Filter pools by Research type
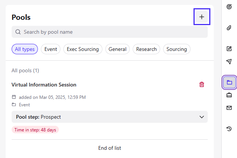This screenshot has width=237, height=158. 146,49
